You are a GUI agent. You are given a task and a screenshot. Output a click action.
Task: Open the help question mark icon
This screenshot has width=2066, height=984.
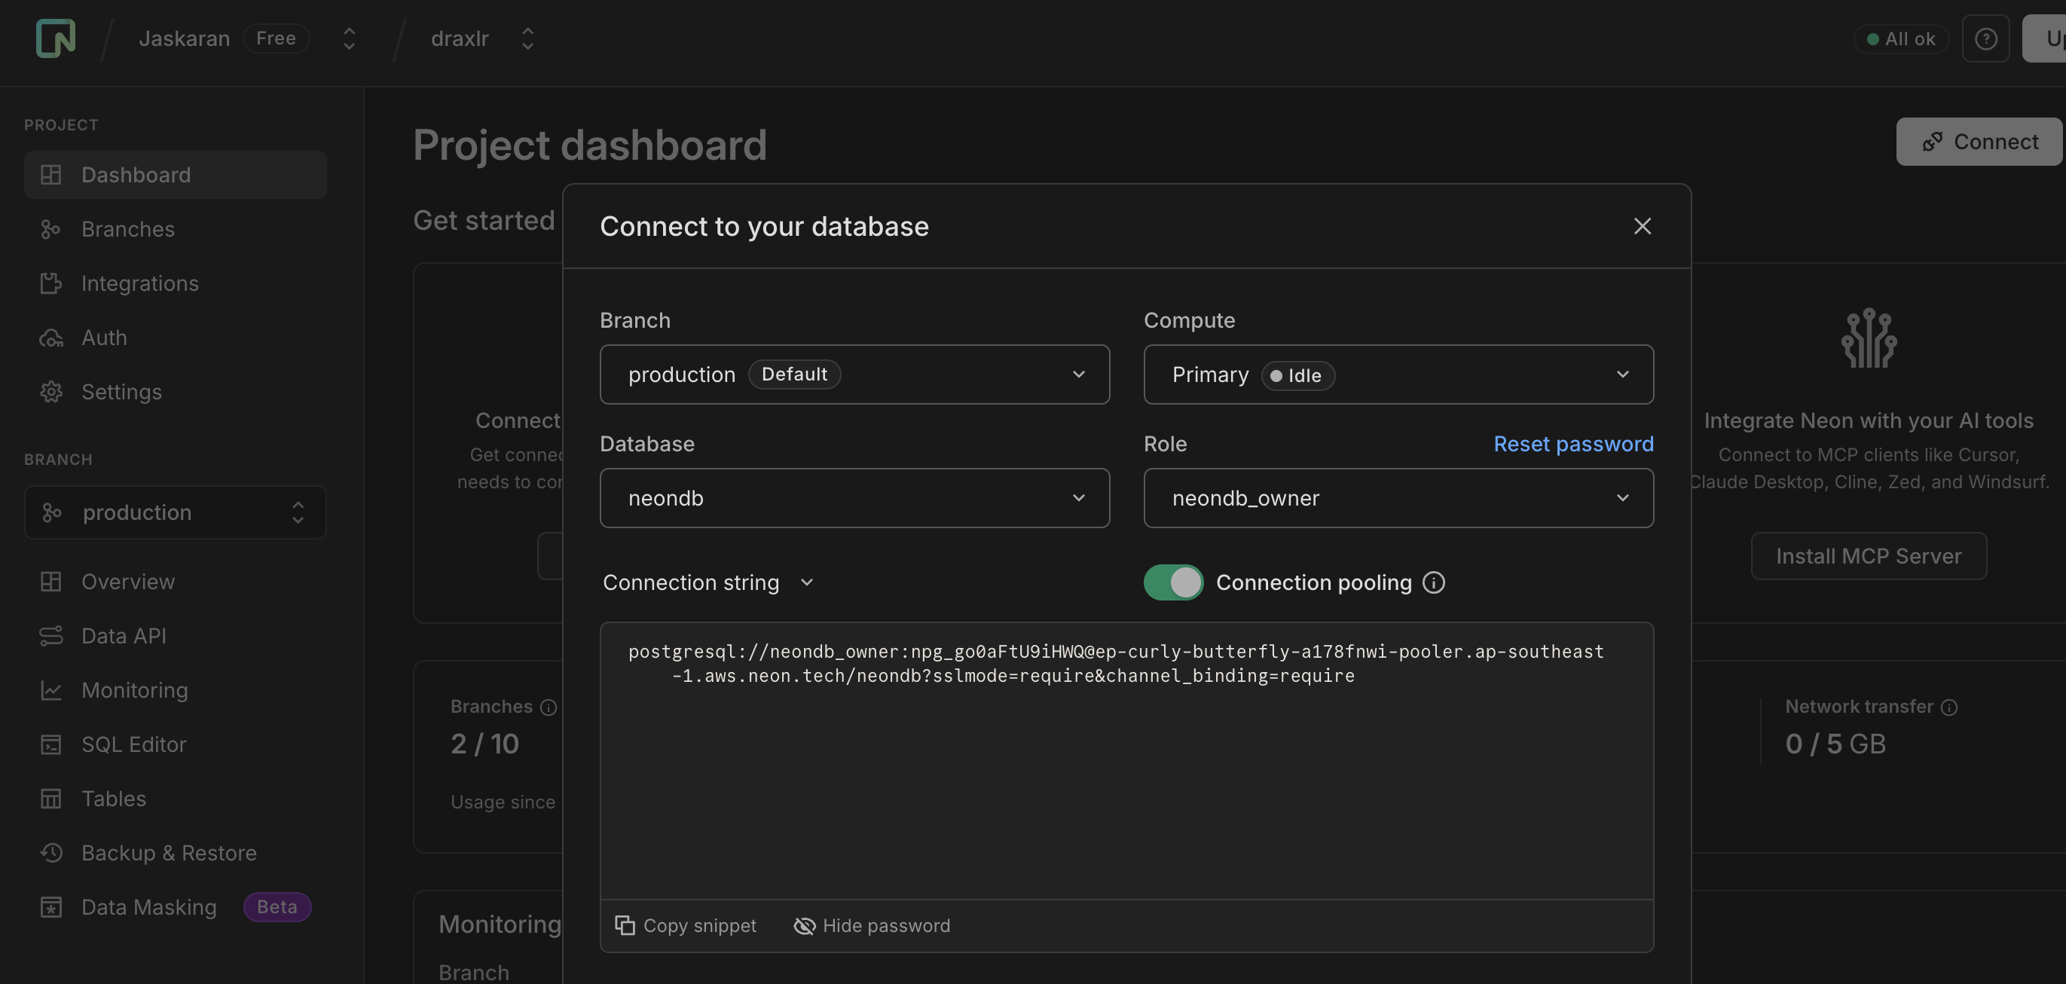coord(1985,38)
